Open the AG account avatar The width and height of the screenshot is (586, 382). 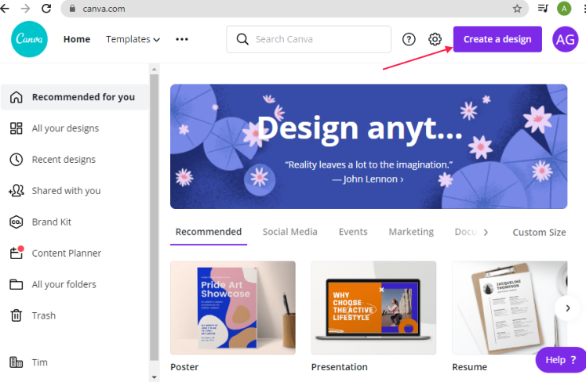point(565,39)
